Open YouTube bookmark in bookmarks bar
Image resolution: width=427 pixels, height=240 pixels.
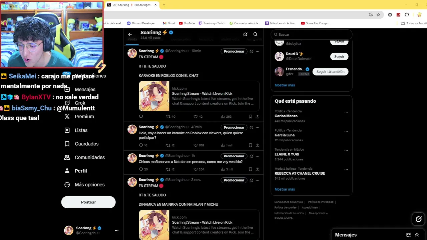point(186,23)
